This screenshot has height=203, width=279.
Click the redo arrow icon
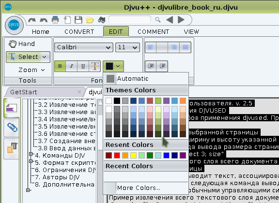32,20
